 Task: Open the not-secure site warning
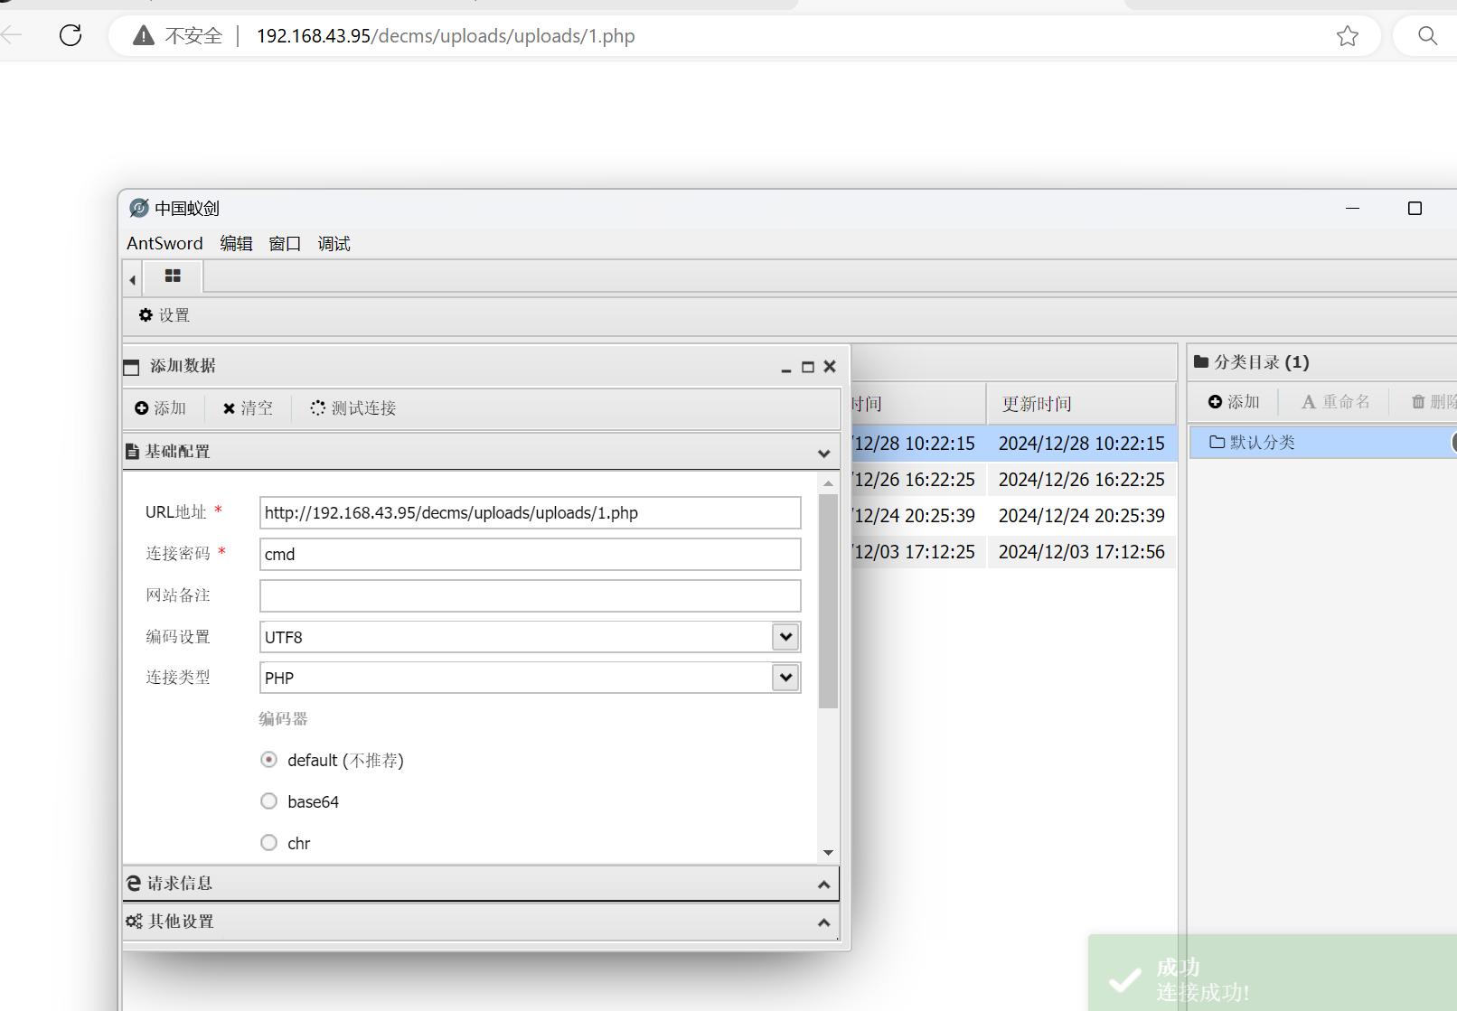(178, 35)
